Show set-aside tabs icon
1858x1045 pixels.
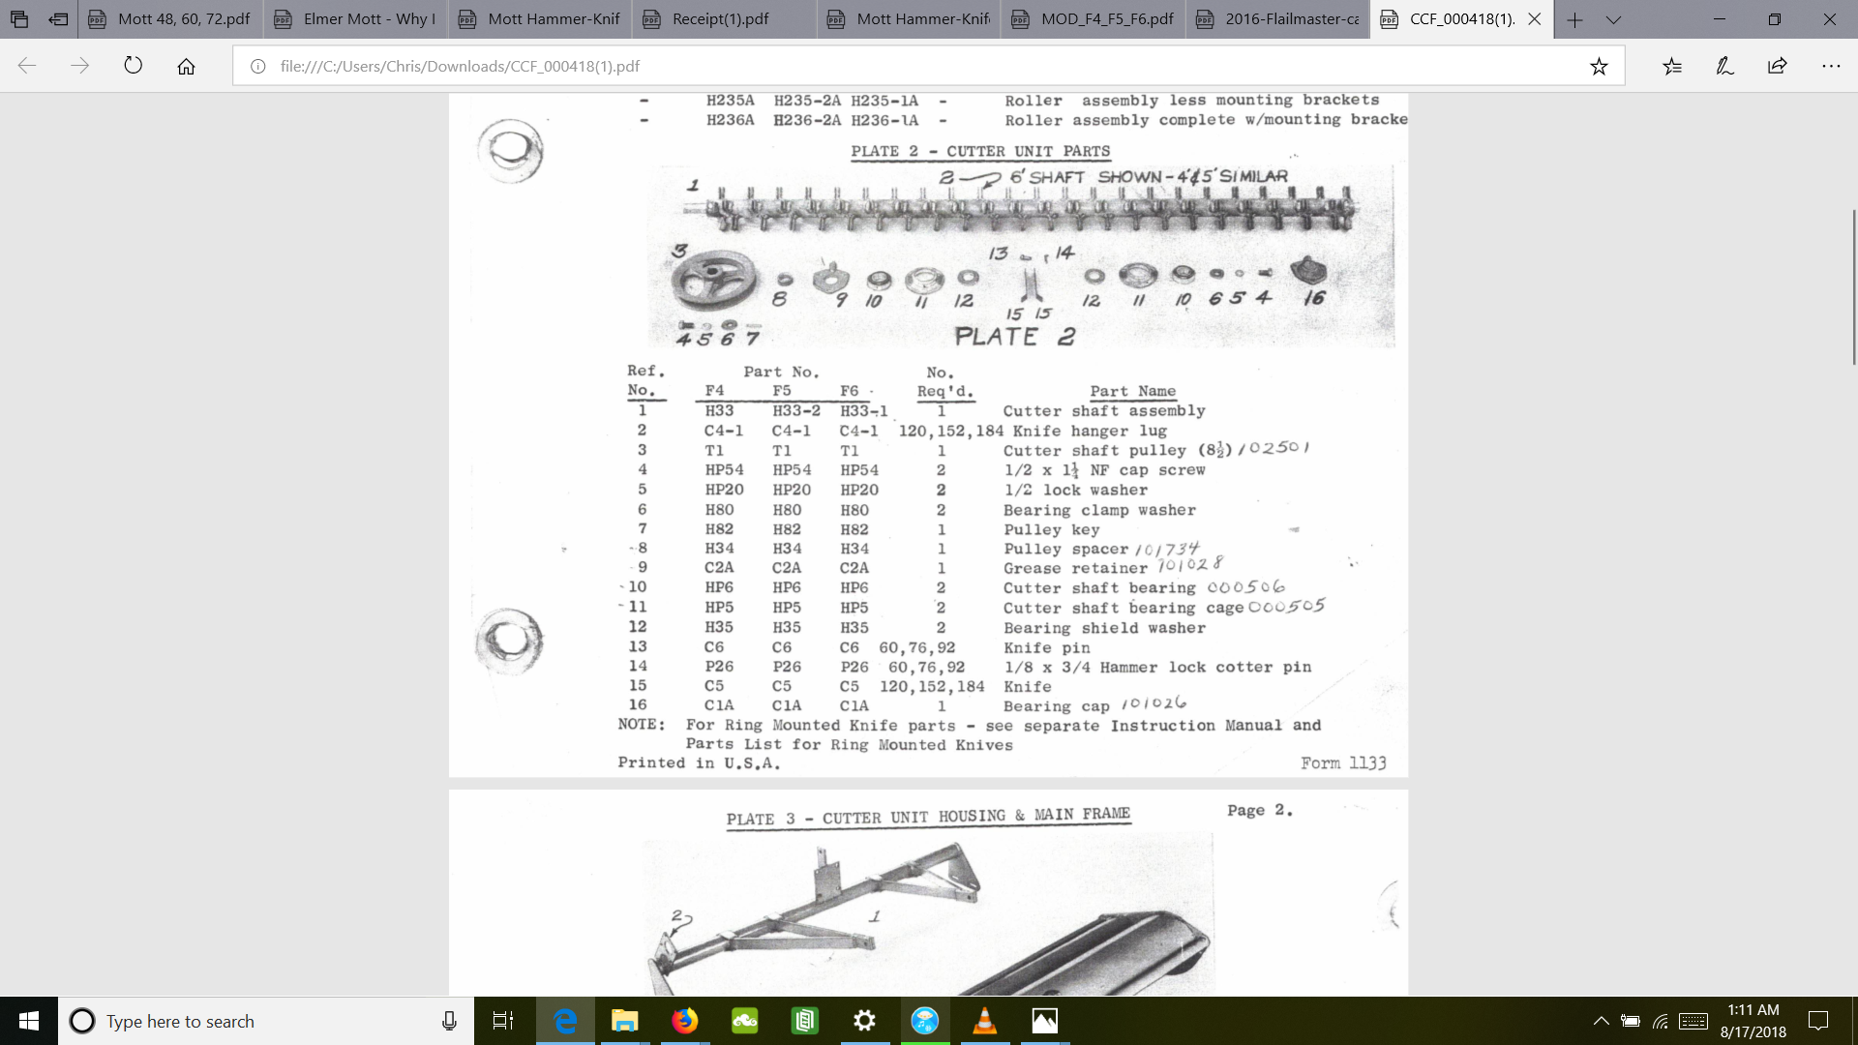coord(19,19)
